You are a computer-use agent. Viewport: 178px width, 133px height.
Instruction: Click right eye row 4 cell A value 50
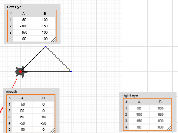(139, 127)
